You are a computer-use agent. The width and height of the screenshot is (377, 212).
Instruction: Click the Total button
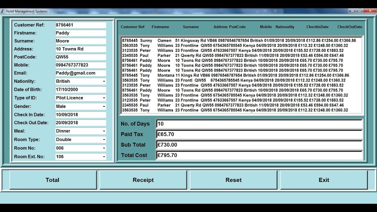(x=53, y=180)
